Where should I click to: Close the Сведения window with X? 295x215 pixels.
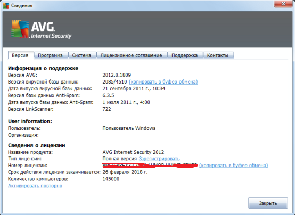(x=284, y=4)
